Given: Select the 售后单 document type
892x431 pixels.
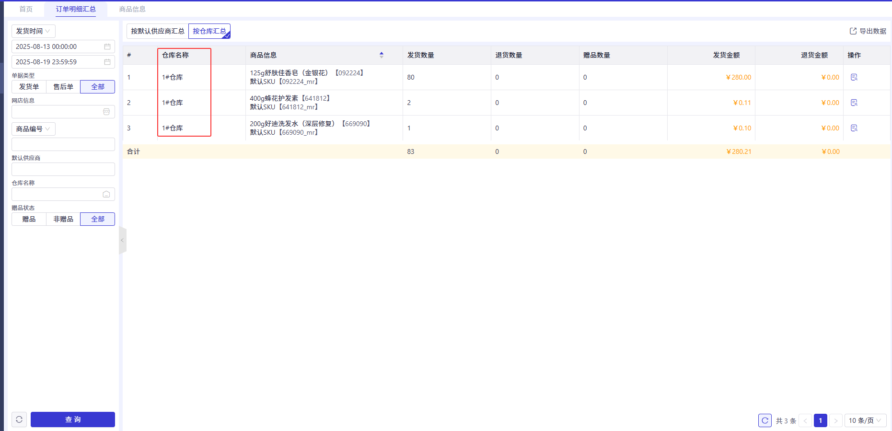Looking at the screenshot, I should pos(63,87).
